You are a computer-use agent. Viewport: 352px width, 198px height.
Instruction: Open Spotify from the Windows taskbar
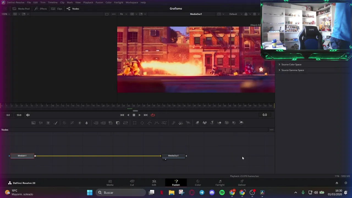click(x=222, y=193)
